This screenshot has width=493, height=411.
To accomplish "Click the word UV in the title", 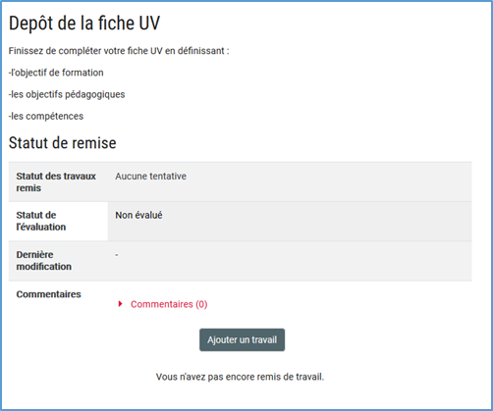I will [x=149, y=24].
